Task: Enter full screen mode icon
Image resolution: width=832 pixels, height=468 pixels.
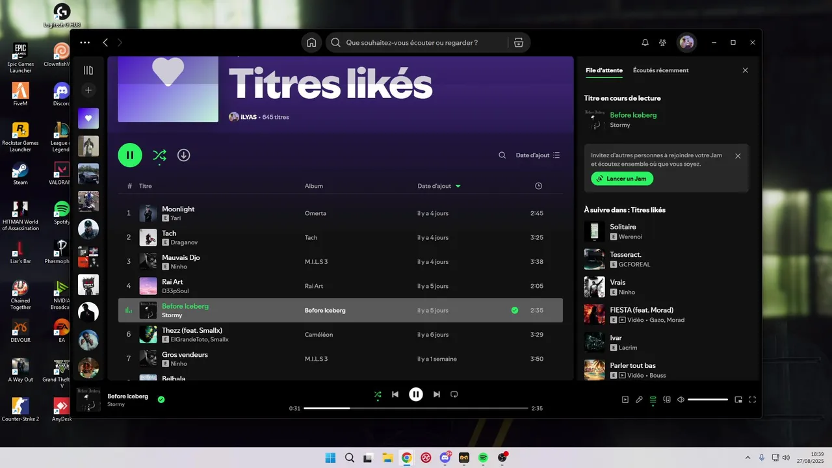Action: pos(752,400)
